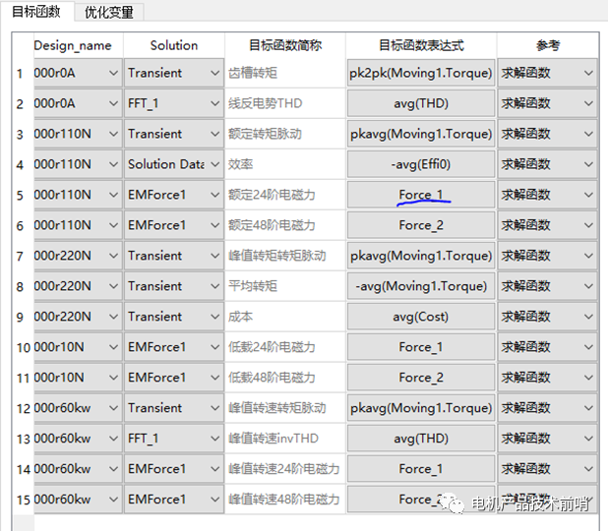Image resolution: width=608 pixels, height=531 pixels.
Task: Edit 额定48阶电磁力 name field
Action: coord(285,225)
